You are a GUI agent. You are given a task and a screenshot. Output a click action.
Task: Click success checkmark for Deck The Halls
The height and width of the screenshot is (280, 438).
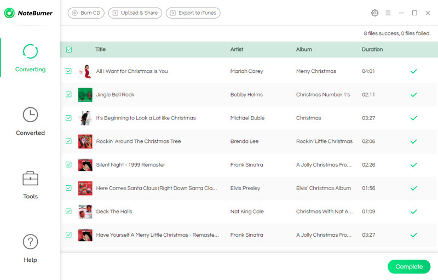414,212
